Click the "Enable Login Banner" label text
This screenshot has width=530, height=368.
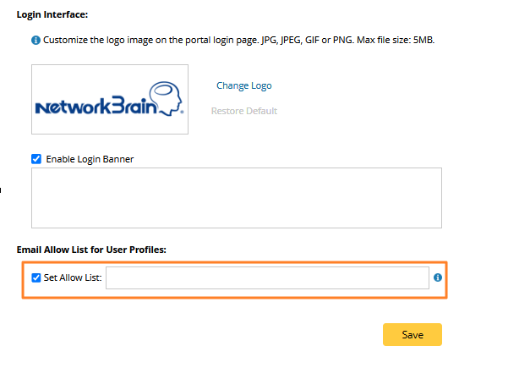click(x=90, y=158)
